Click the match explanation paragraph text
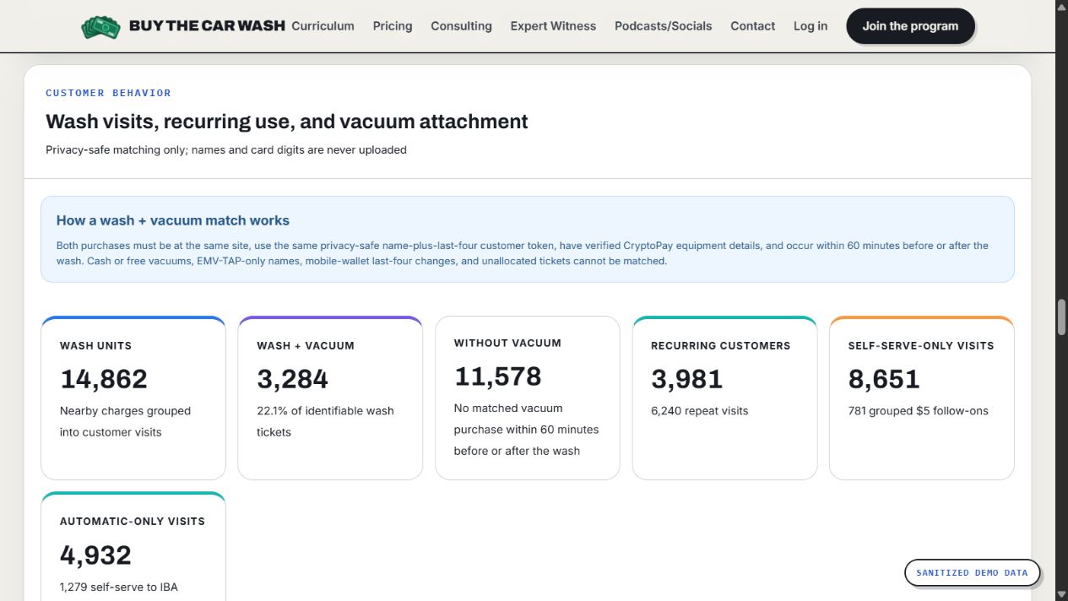 [523, 253]
